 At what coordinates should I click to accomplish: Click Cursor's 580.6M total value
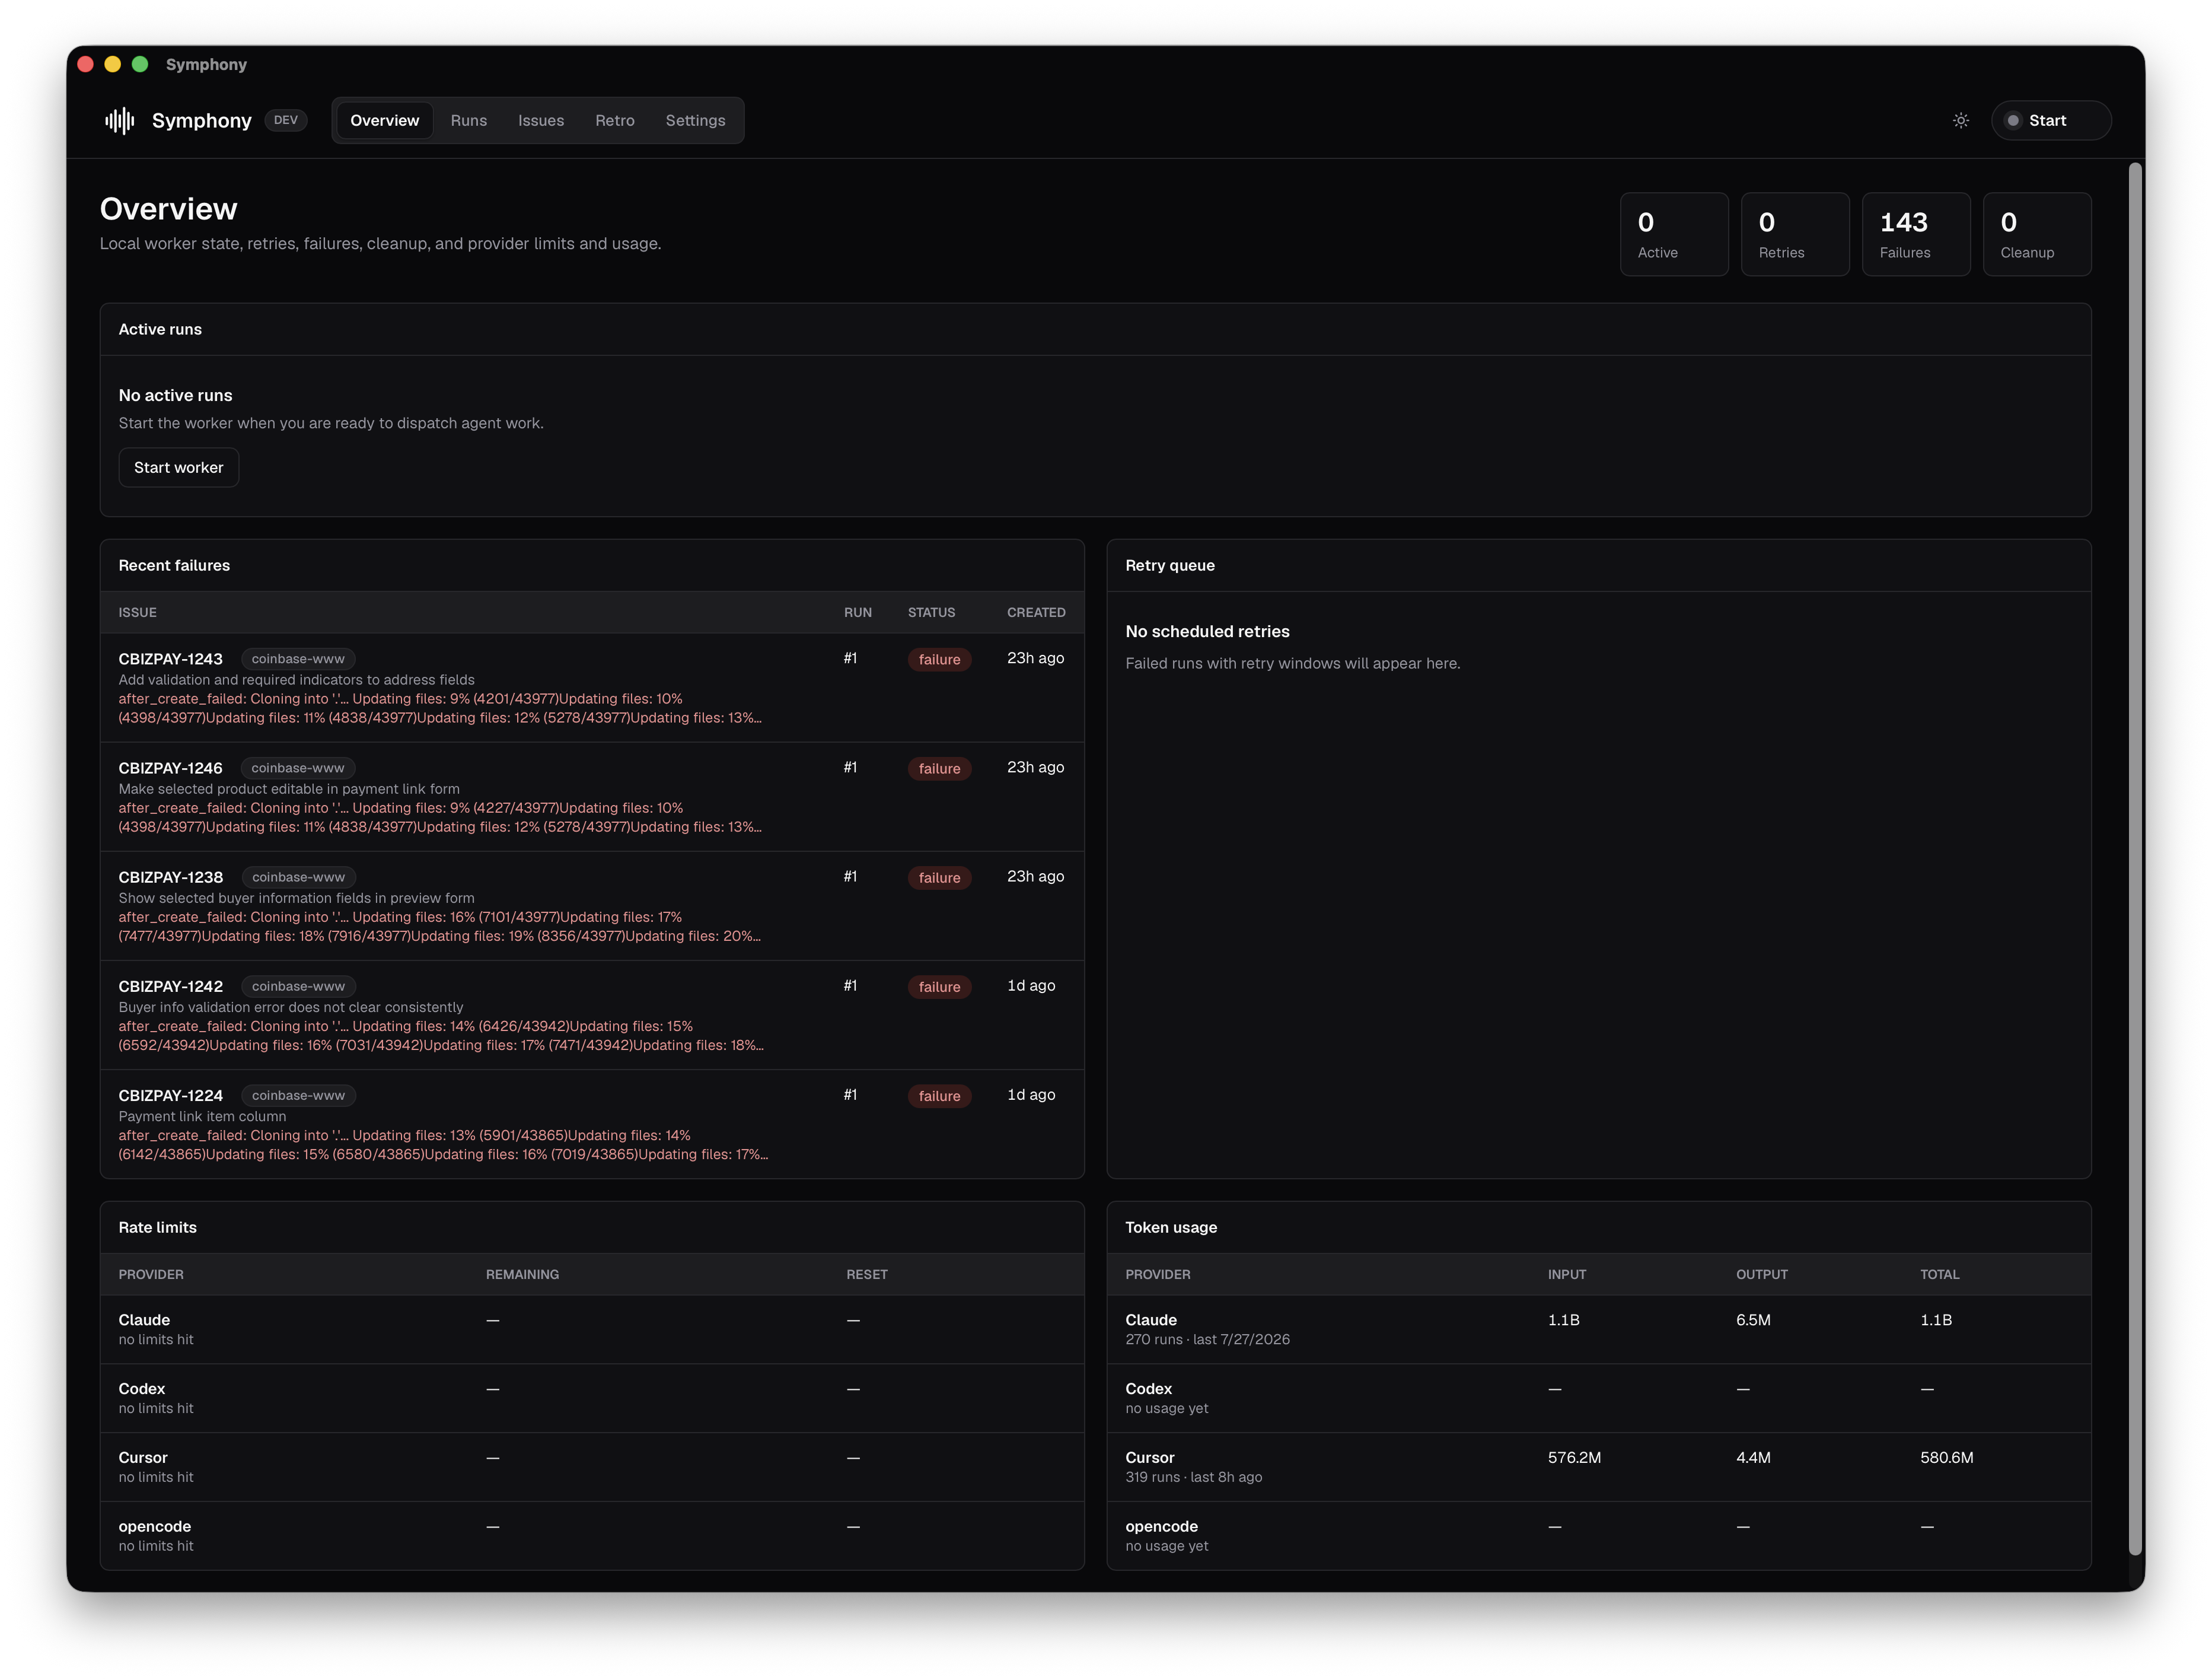click(1946, 1458)
